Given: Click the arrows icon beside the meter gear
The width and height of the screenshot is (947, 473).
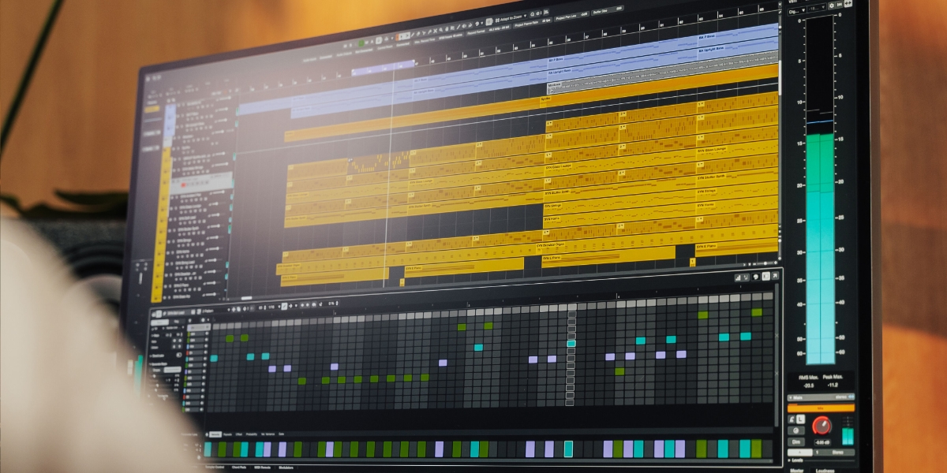Looking at the screenshot, I should coord(848,3).
